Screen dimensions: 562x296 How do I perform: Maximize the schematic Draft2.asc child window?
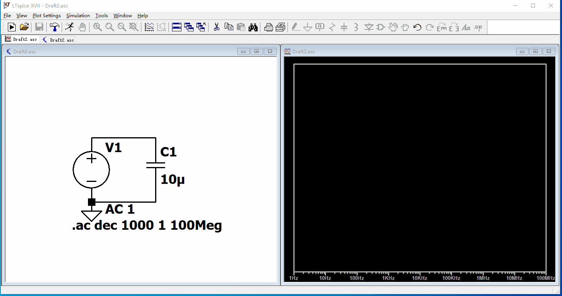(257, 51)
